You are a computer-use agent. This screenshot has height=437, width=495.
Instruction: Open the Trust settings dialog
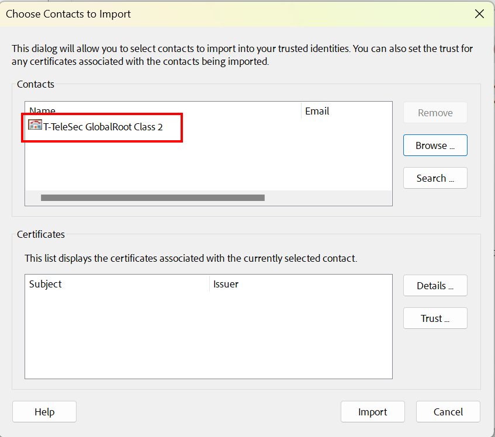pos(435,318)
